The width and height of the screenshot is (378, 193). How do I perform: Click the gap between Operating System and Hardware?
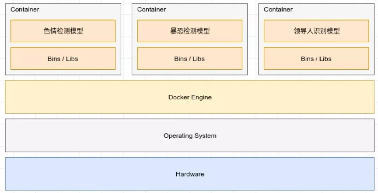190,155
